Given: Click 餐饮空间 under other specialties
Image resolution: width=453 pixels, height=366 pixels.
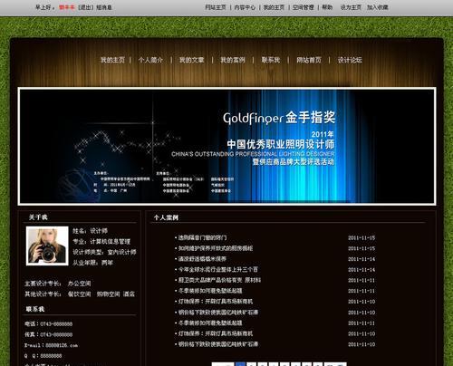Looking at the screenshot, I should tap(79, 294).
